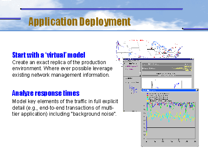The width and height of the screenshot is (208, 156).
Task: Click the US network map image
Action: [x=149, y=49]
